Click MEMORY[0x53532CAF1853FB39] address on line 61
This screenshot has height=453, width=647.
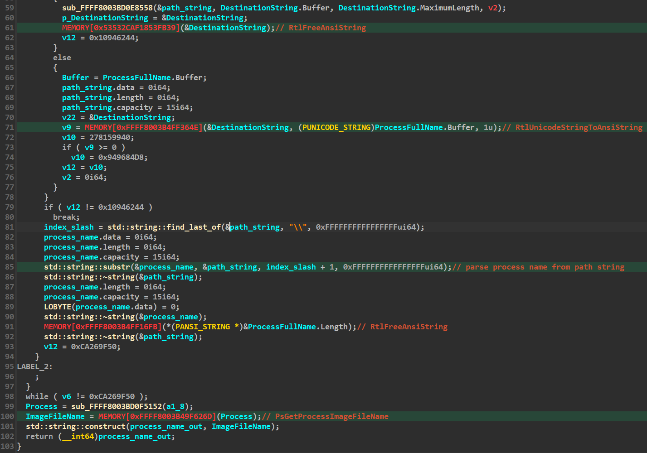pyautogui.click(x=121, y=28)
